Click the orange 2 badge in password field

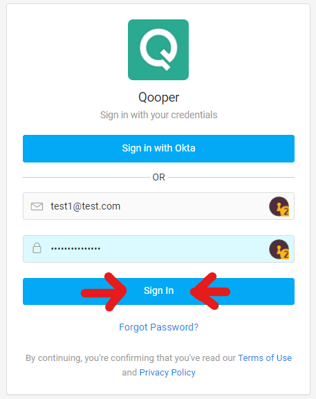coord(286,254)
